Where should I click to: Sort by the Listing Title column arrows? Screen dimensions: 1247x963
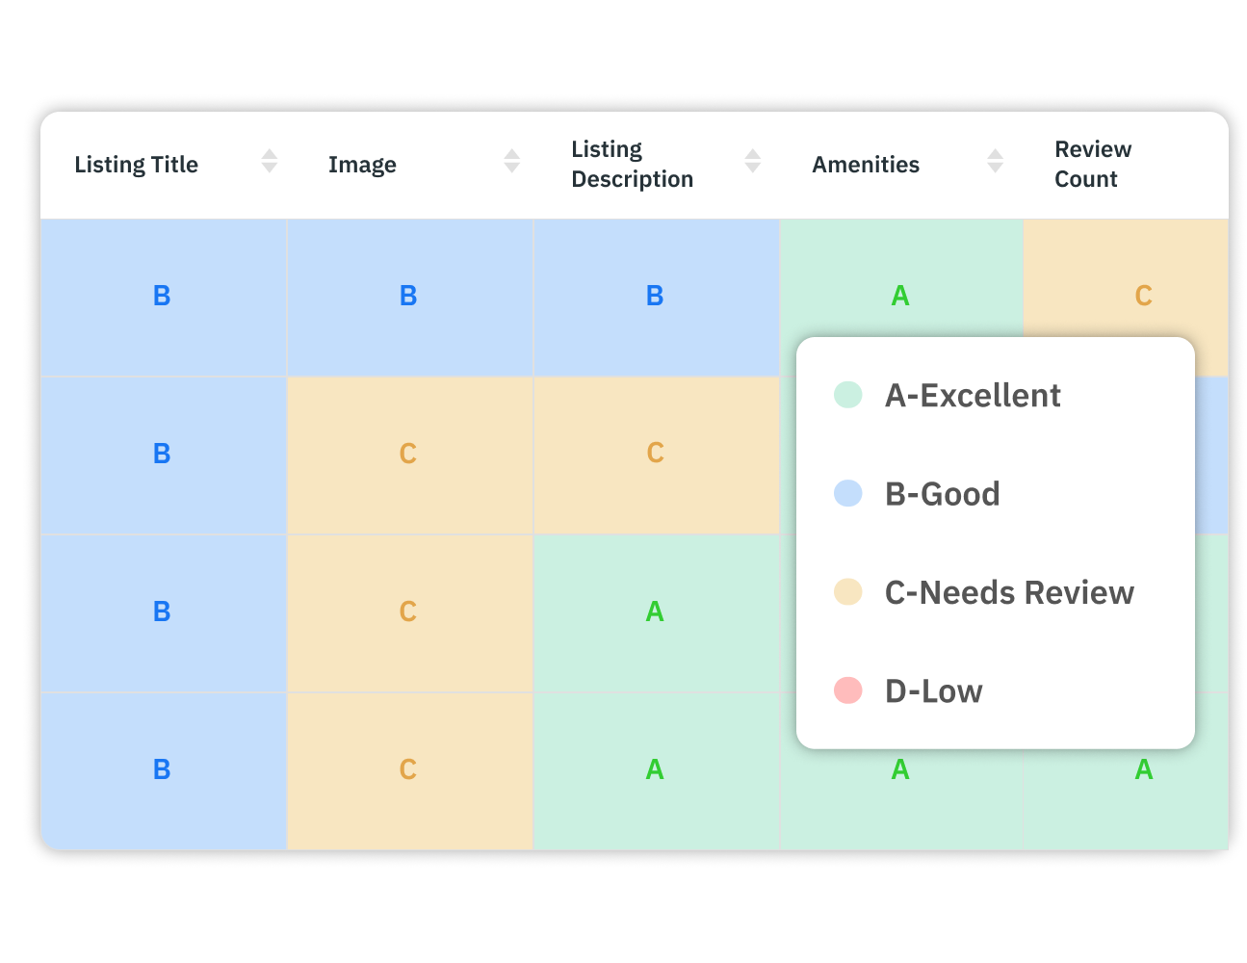click(270, 162)
